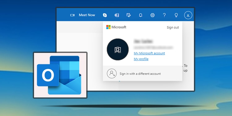Open Skype from the Outlook header

coord(105,15)
